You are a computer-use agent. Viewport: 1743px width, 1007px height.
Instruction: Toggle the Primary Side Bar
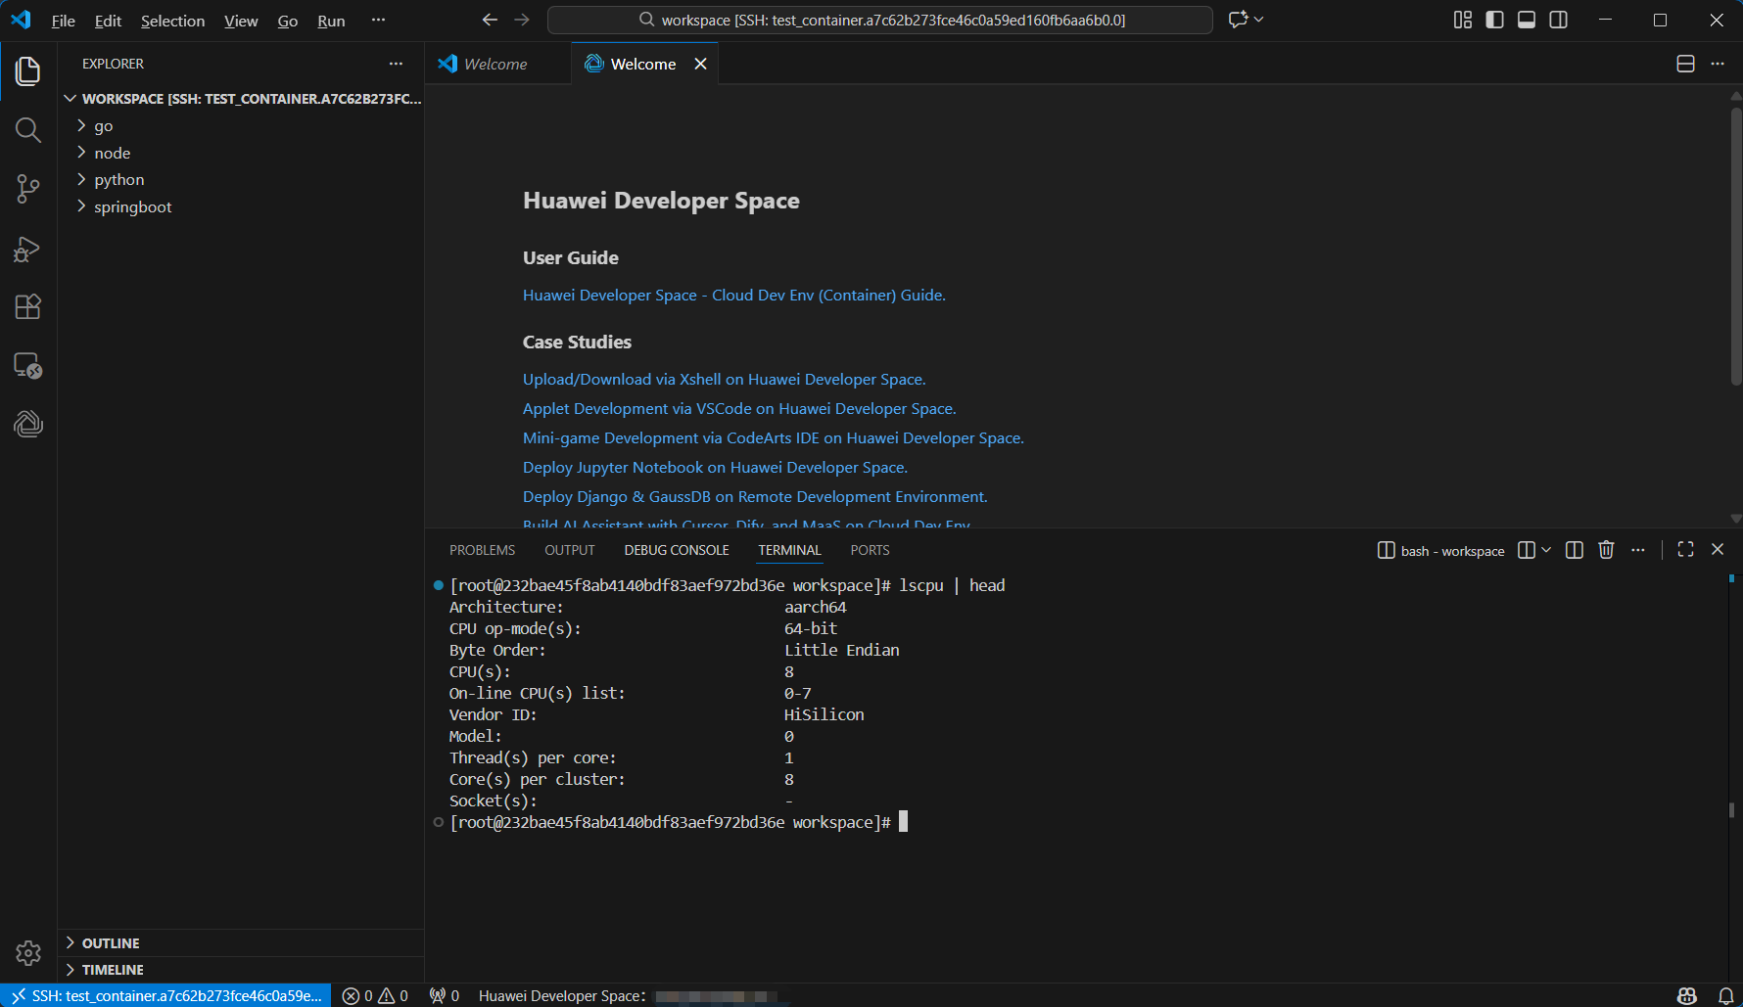(1495, 20)
